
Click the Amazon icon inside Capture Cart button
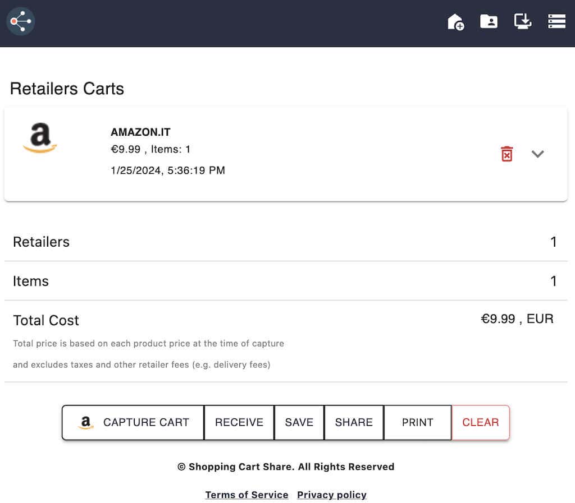point(85,423)
